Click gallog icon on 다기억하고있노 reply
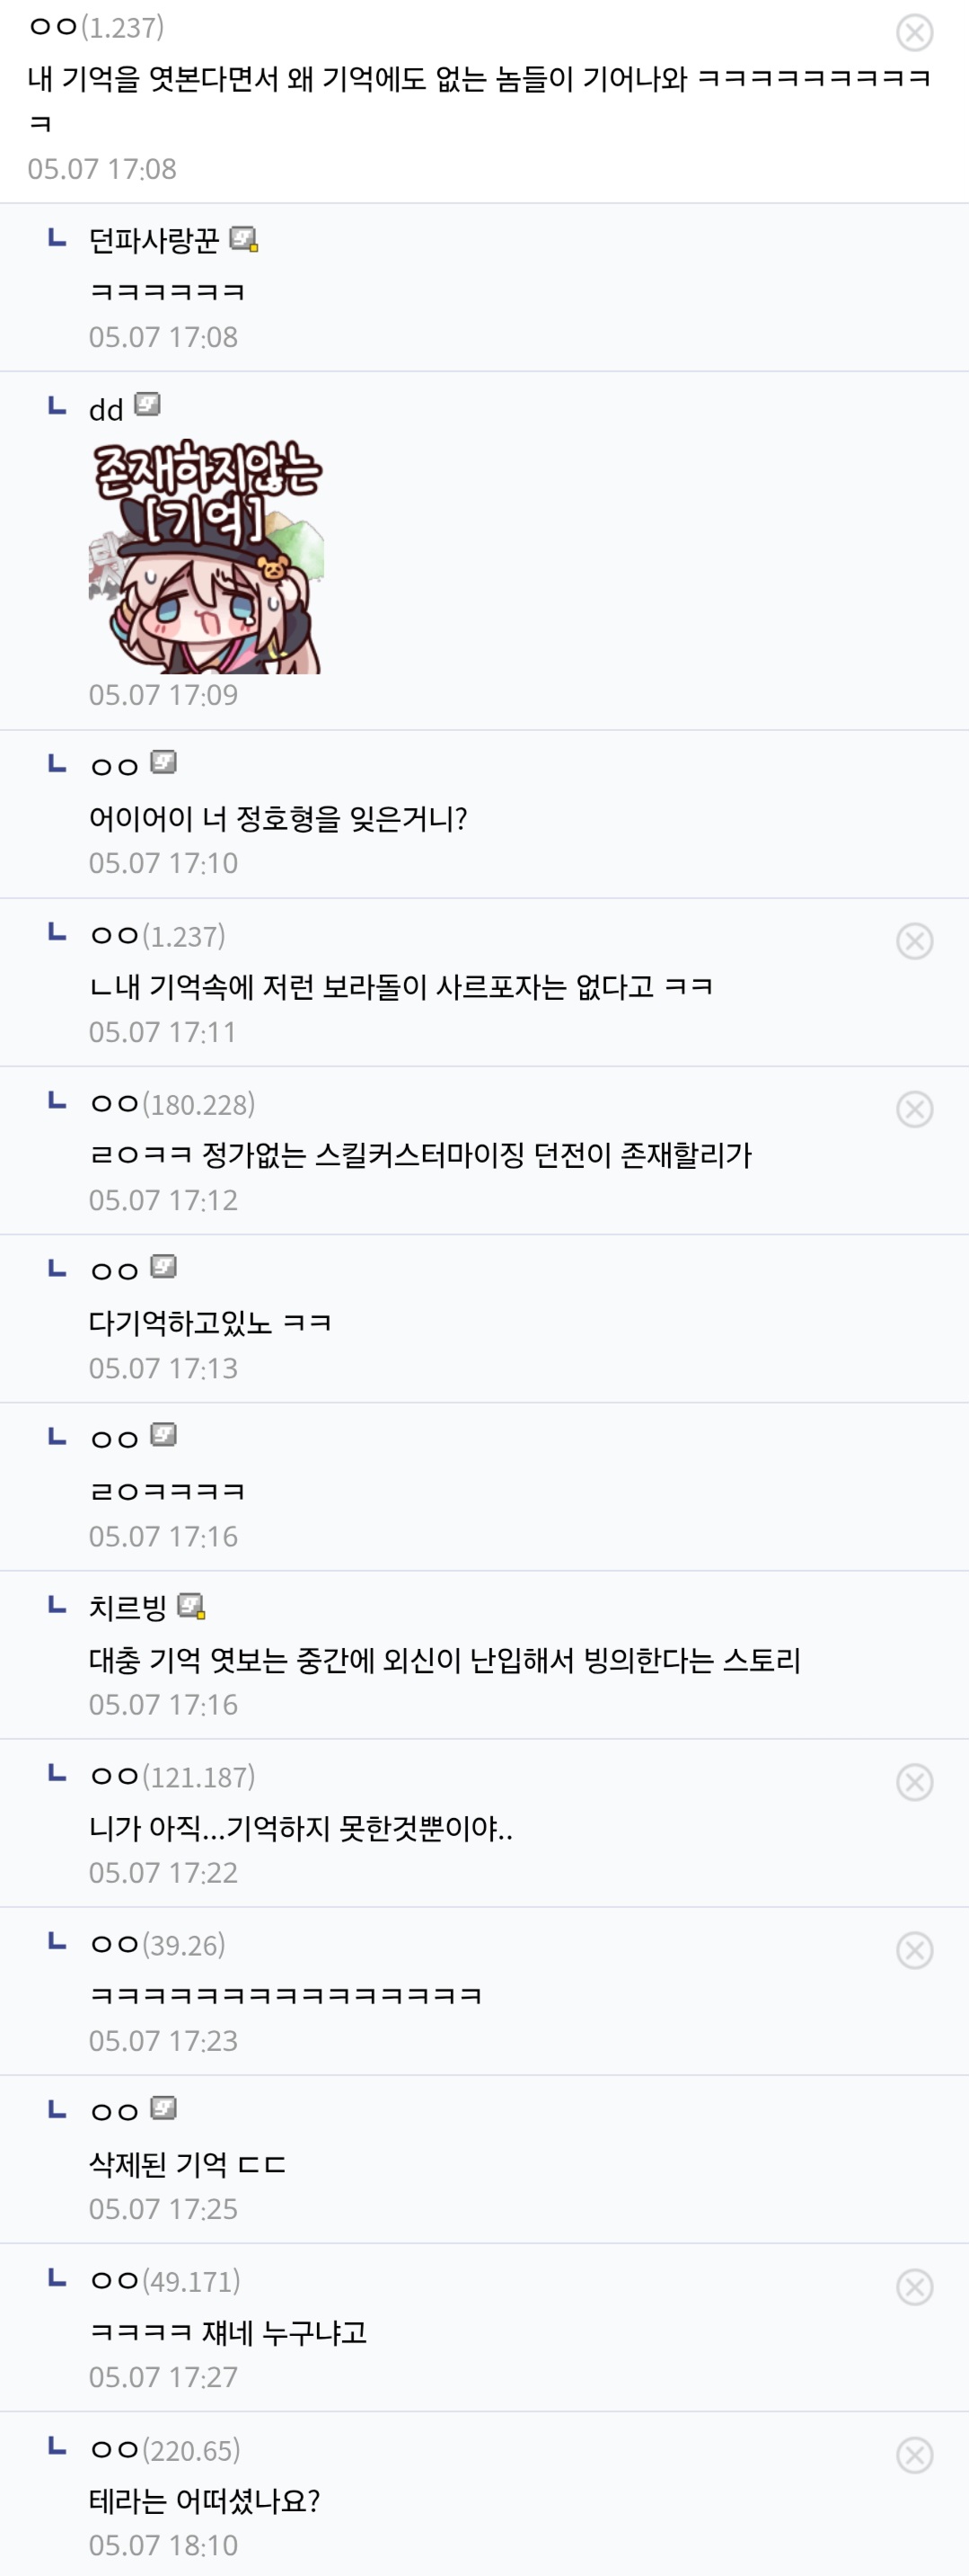This screenshot has height=2576, width=969. click(163, 1267)
